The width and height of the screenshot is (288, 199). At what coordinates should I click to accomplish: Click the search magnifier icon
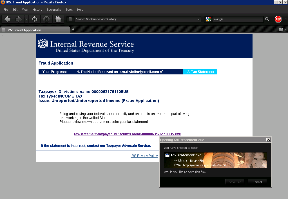pyautogui.click(x=267, y=19)
